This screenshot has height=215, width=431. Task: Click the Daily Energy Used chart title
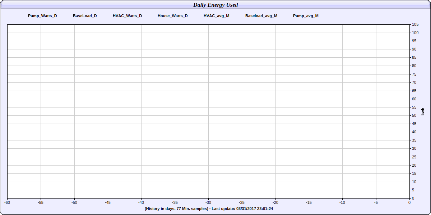tap(215, 5)
